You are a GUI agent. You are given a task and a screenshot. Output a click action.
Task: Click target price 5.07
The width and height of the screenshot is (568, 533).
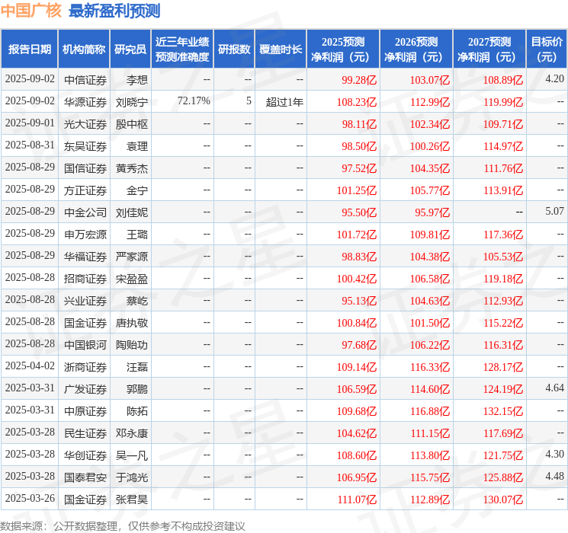click(x=554, y=212)
